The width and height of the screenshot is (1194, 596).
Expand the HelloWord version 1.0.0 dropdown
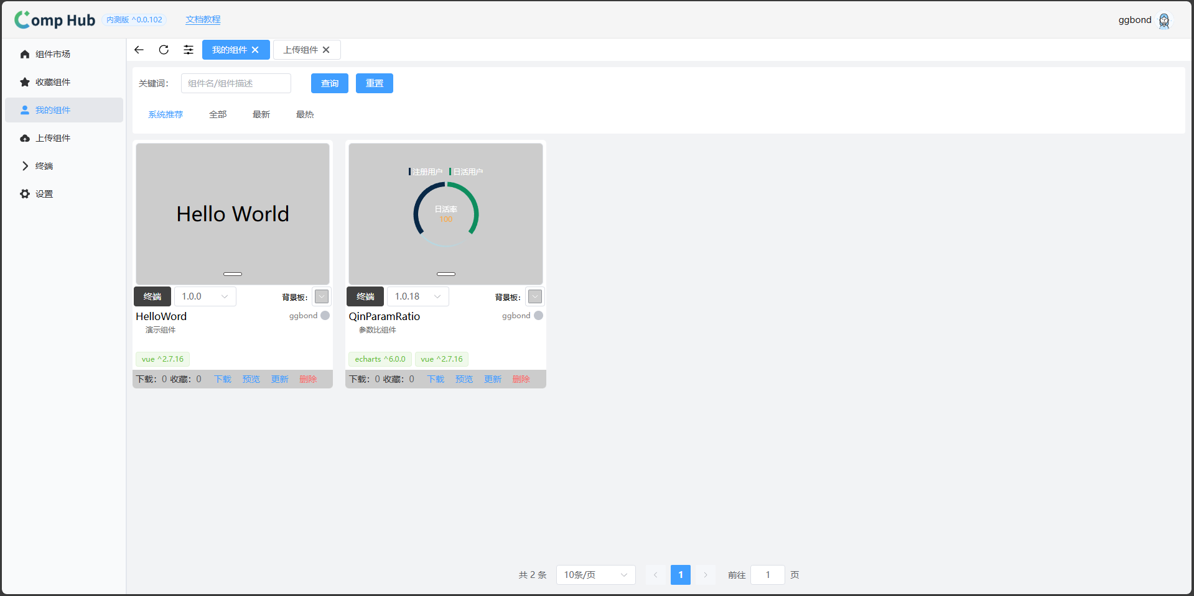tap(205, 296)
